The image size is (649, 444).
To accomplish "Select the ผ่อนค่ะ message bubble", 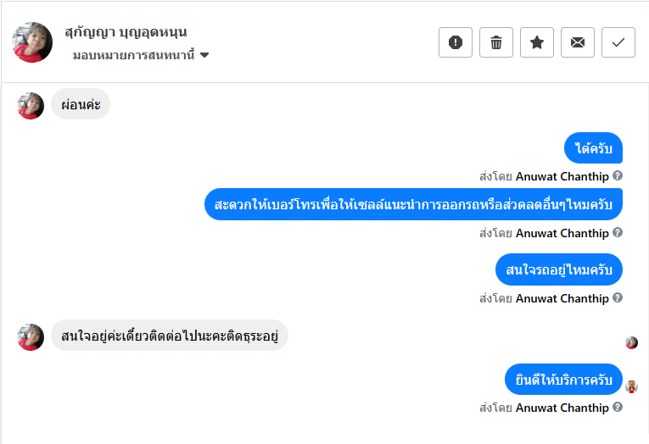I will pyautogui.click(x=81, y=105).
